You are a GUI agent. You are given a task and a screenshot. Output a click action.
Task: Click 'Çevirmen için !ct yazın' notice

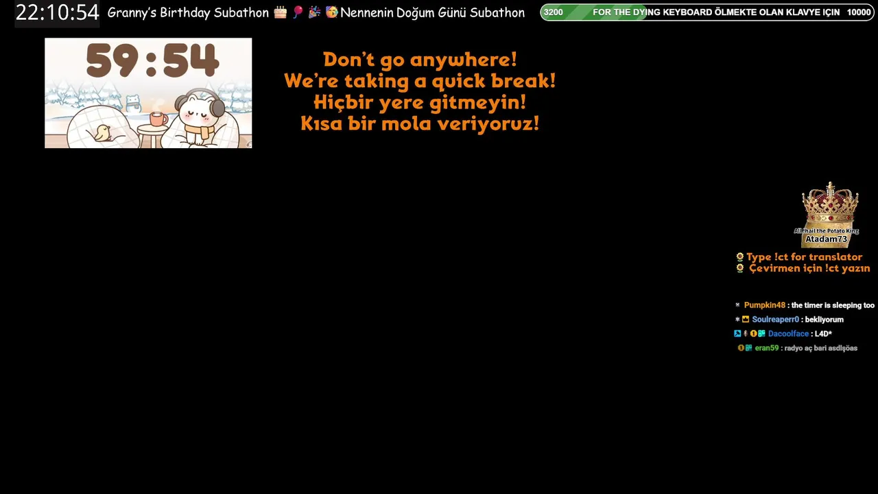[809, 268]
